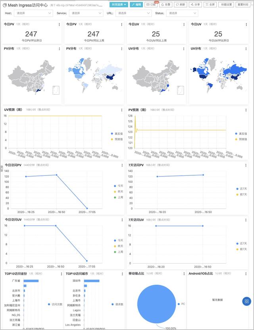Image resolution: width=254 pixels, height=330 pixels.
Task: Click the 编辑 edit button
Action: point(137,4)
